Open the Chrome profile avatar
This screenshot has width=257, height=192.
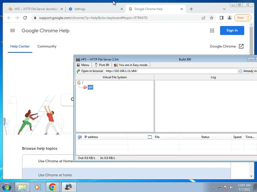tap(230, 18)
